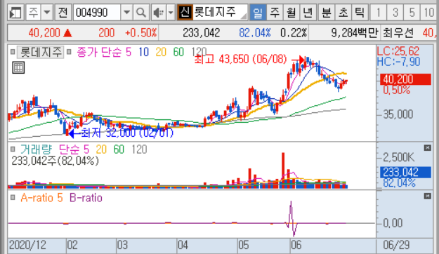439x254 pixels.
Task: Click the 2020/12 date axis label
Action: pyautogui.click(x=27, y=246)
